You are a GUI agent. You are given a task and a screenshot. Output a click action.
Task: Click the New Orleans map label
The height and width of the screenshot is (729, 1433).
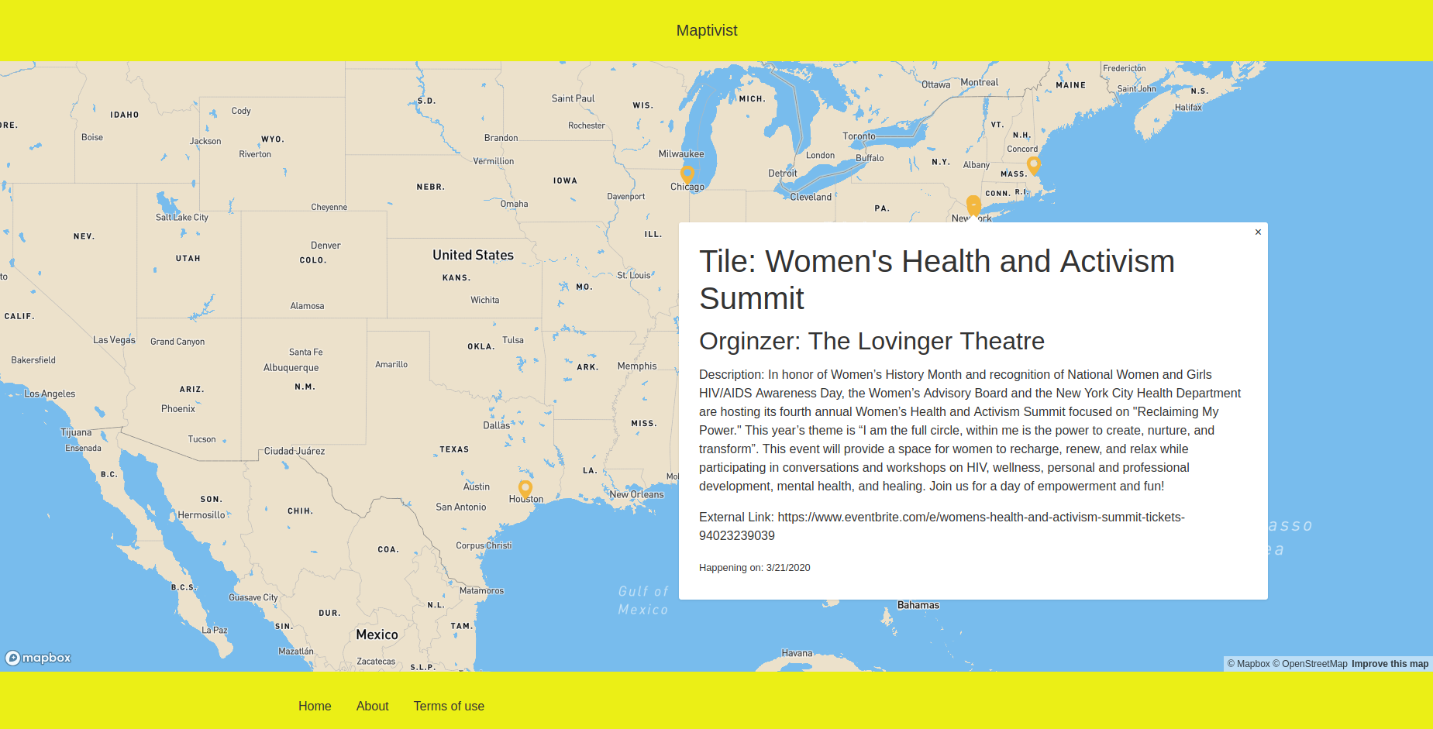click(636, 494)
